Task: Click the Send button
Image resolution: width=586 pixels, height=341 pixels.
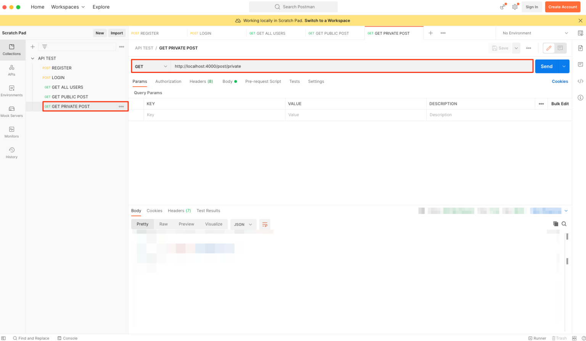Action: [x=546, y=66]
